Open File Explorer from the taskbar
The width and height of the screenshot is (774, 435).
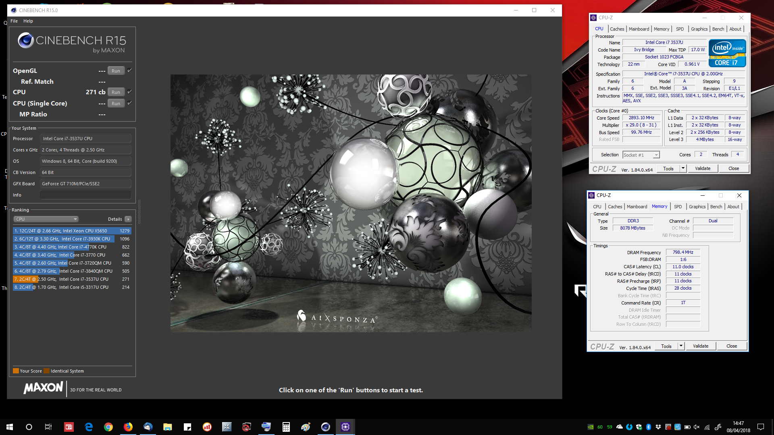[168, 427]
